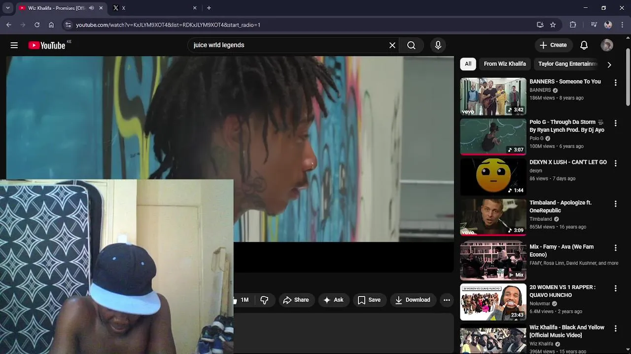Open options for Timbaland - Apologize video
The width and height of the screenshot is (631, 354).
pyautogui.click(x=615, y=204)
